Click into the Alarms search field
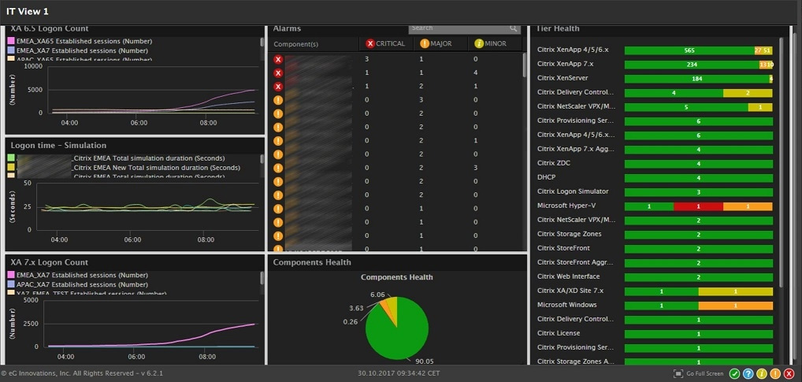Image resolution: width=802 pixels, height=382 pixels. tap(459, 28)
